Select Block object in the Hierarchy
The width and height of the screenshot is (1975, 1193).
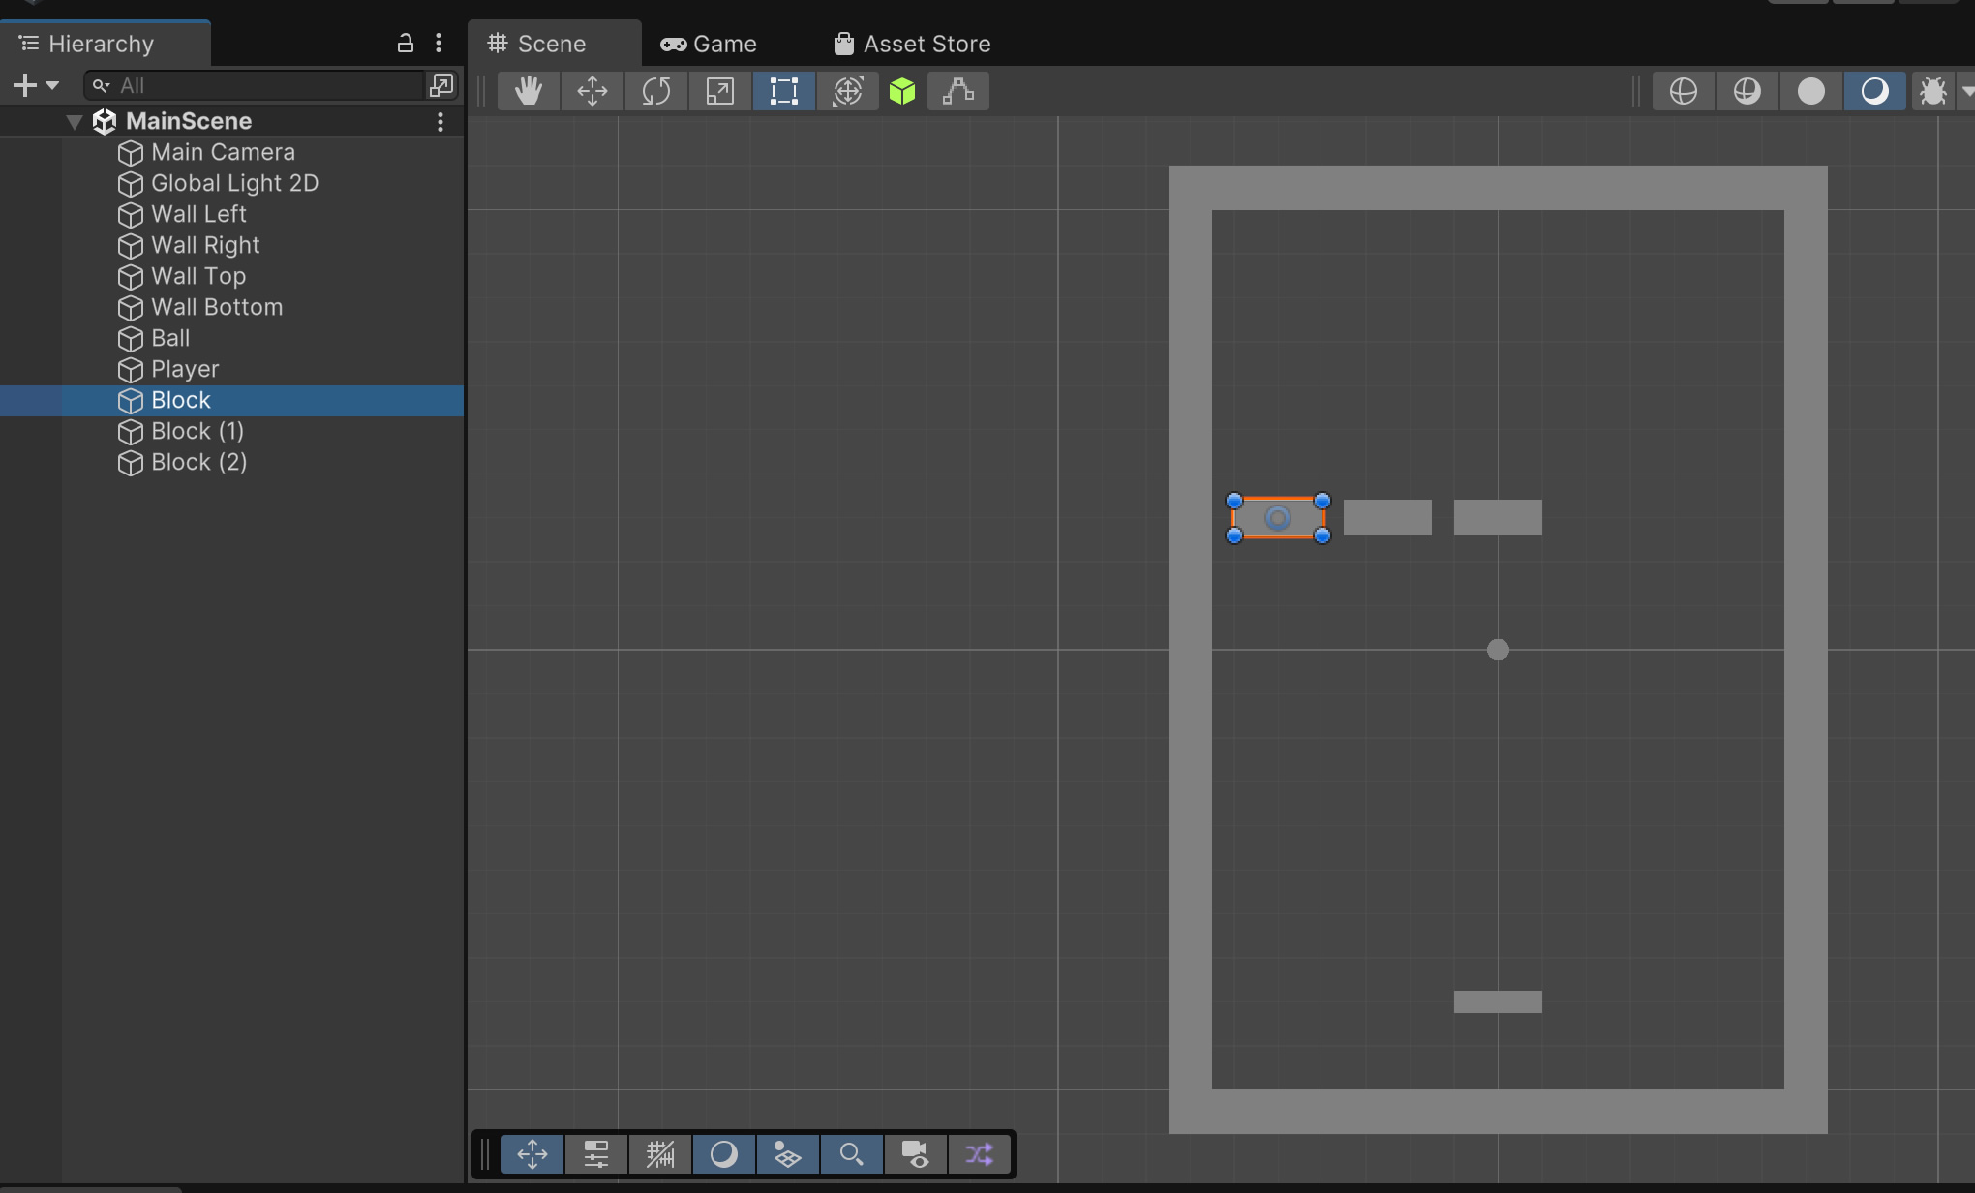pos(179,400)
